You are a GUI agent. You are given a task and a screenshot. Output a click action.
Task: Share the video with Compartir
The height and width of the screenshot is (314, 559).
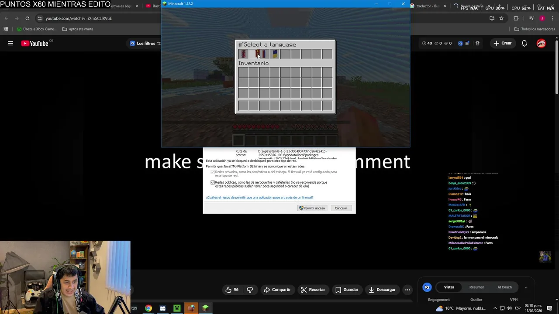[x=277, y=290]
